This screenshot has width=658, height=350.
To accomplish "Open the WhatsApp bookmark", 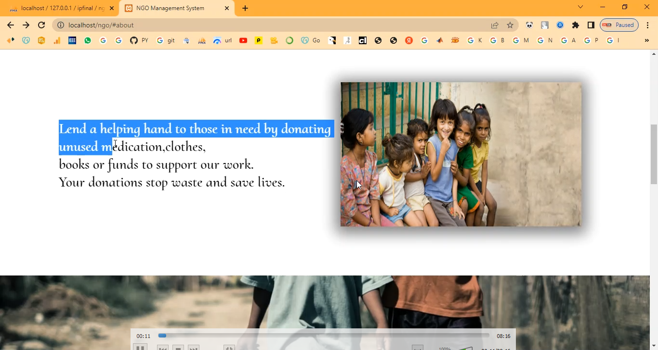I will point(87,40).
